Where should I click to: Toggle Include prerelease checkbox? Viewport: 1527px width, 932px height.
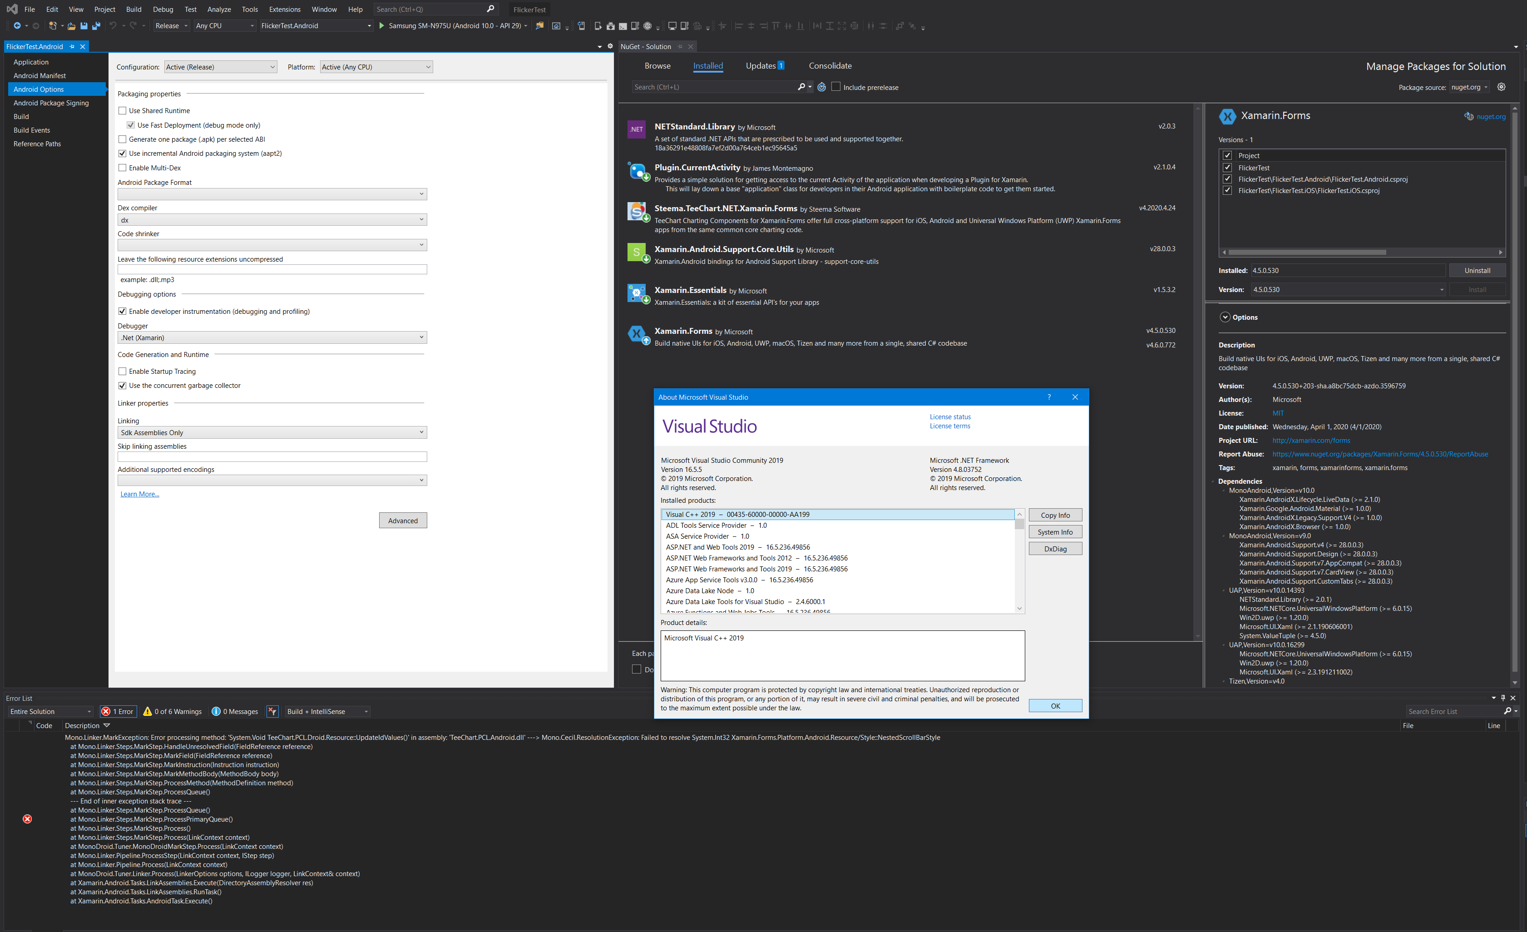coord(835,87)
